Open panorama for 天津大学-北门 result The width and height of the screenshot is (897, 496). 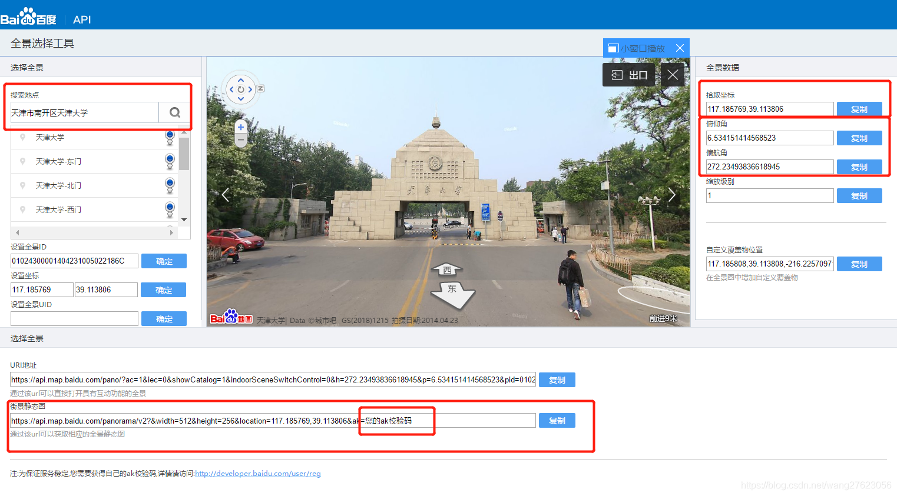pos(170,185)
